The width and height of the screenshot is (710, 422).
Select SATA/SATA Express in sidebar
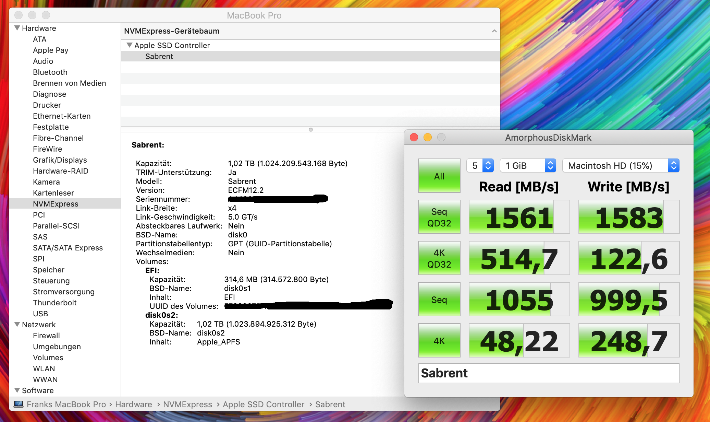(x=68, y=248)
